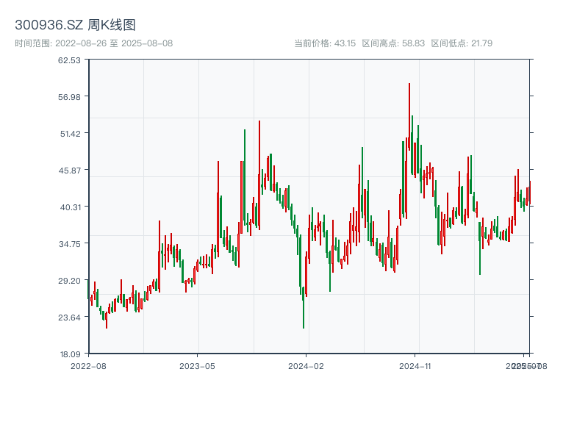This screenshot has height=441, width=588.
Task: Select the y-axis label 34.75
Action: [x=69, y=244]
